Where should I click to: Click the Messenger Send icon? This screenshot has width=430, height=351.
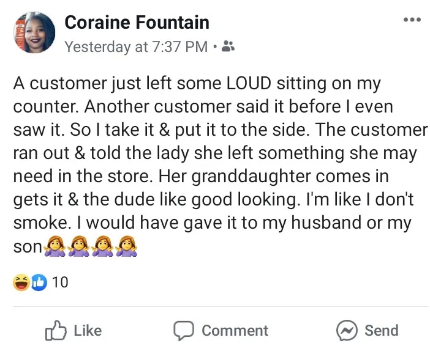point(347,331)
